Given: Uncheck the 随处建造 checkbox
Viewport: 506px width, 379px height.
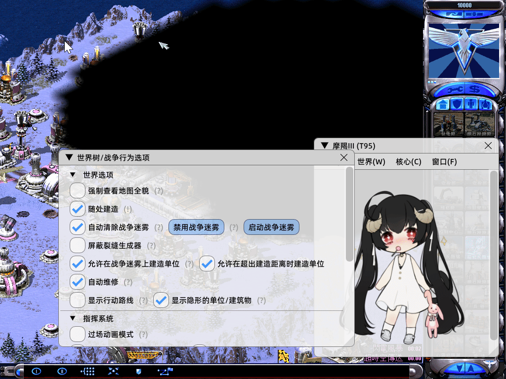Looking at the screenshot, I should pyautogui.click(x=78, y=209).
